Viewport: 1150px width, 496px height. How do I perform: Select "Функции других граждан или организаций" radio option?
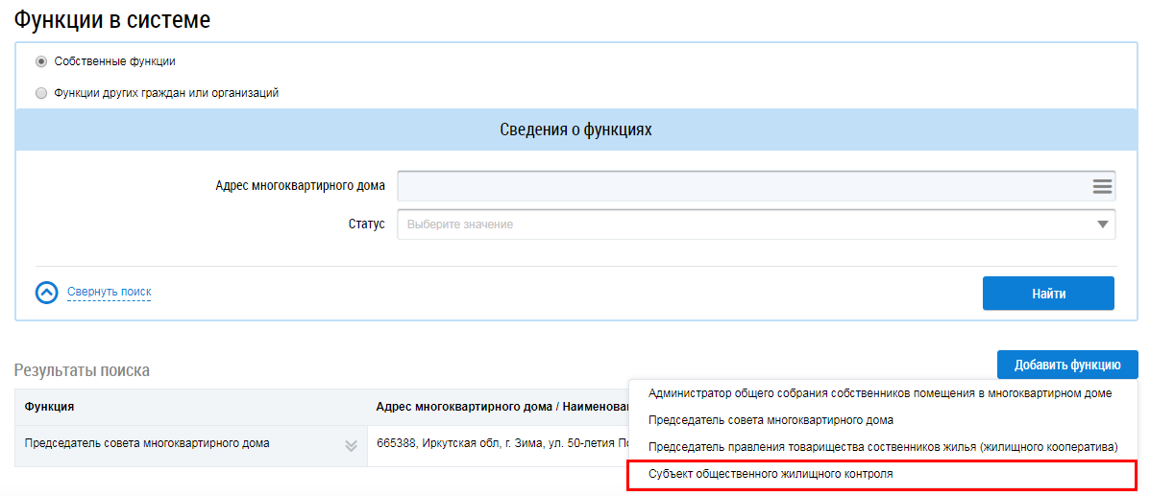(41, 94)
